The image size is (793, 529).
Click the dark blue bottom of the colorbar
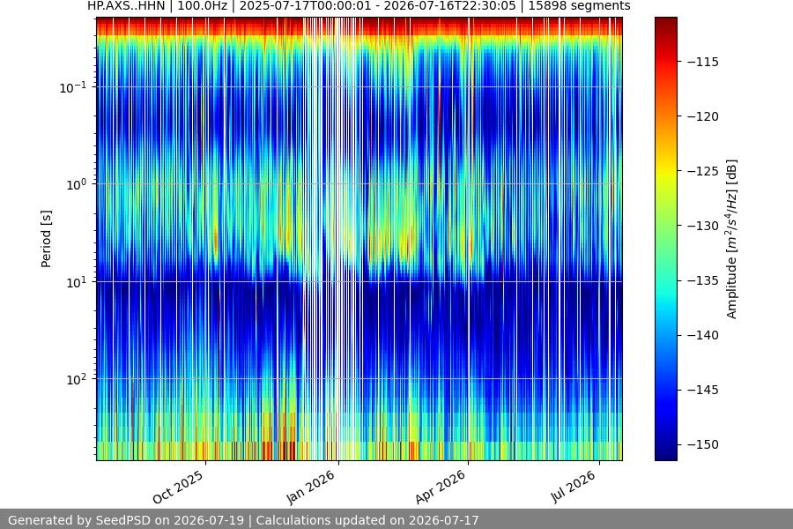coord(665,453)
